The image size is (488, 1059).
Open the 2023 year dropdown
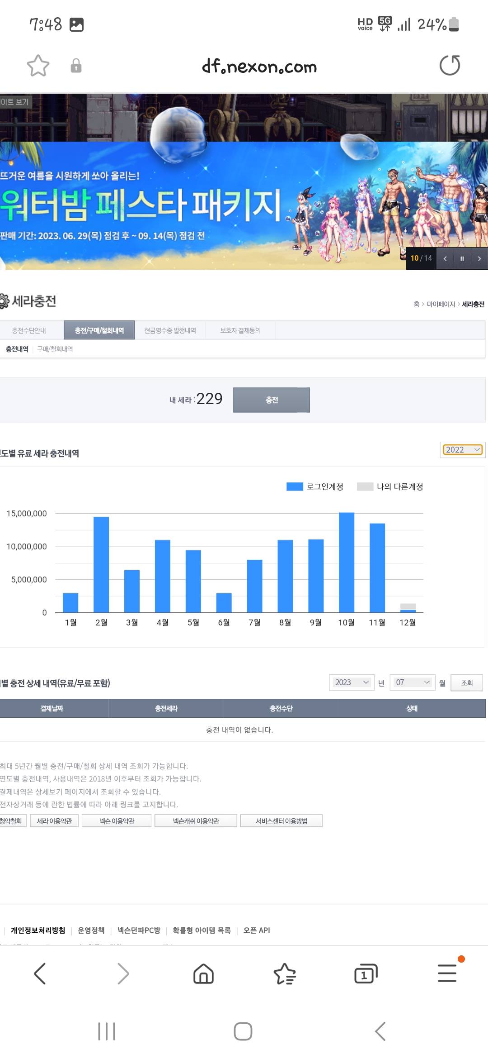[x=352, y=682]
